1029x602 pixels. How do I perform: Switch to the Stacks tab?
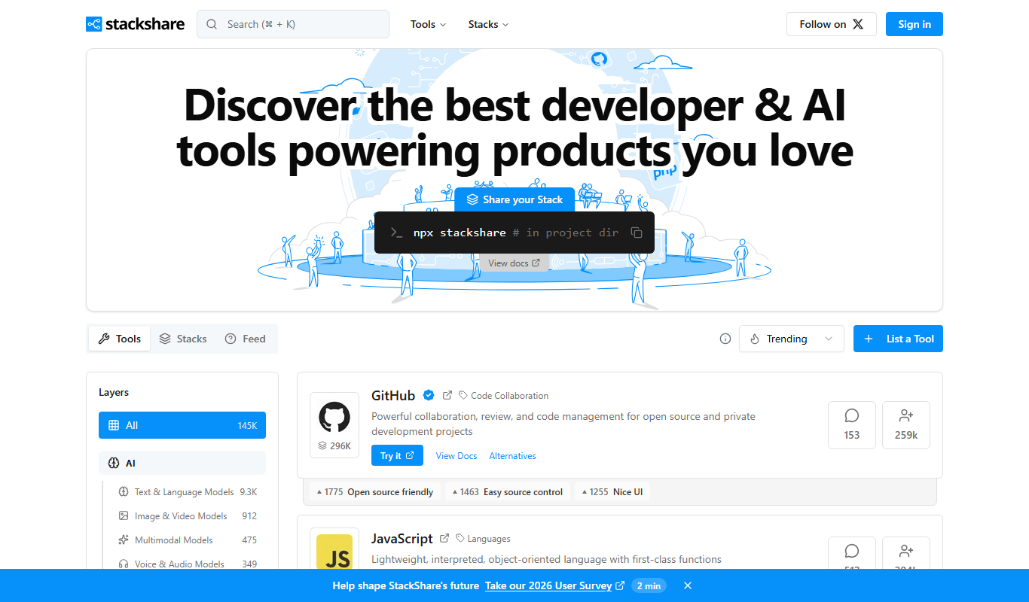pyautogui.click(x=183, y=339)
